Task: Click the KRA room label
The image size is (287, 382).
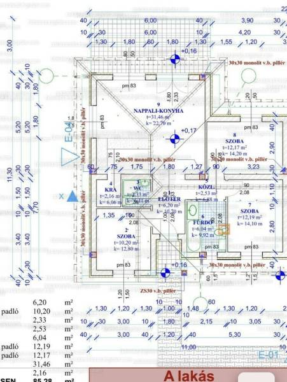Action: [x=111, y=190]
